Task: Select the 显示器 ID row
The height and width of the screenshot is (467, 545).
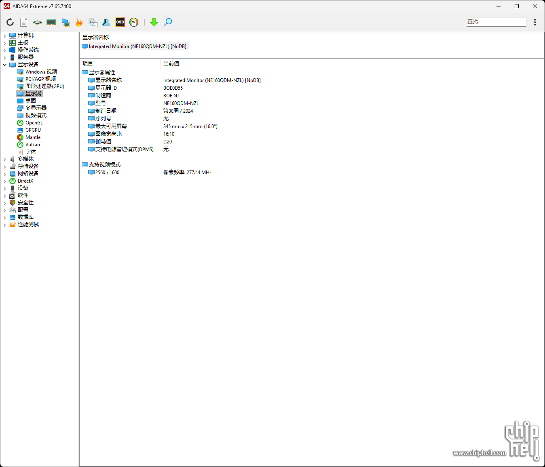Action: (x=106, y=88)
